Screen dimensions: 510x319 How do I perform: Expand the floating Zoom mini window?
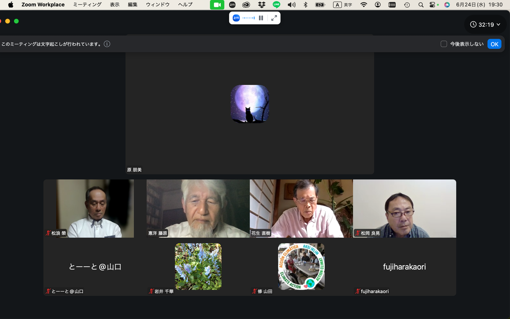tap(274, 18)
